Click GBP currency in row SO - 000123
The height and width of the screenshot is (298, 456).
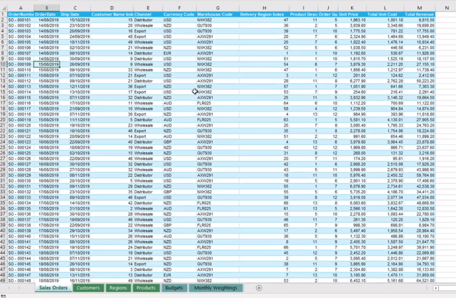pos(179,142)
